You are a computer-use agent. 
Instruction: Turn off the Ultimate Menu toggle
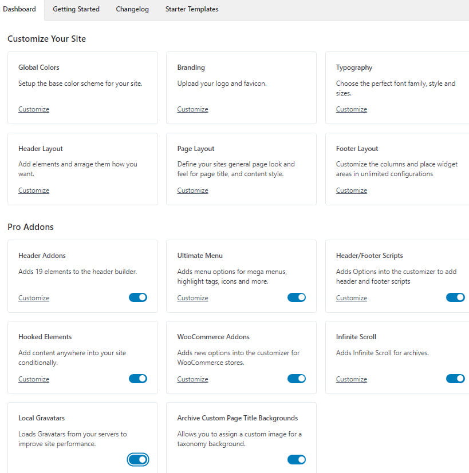(297, 297)
